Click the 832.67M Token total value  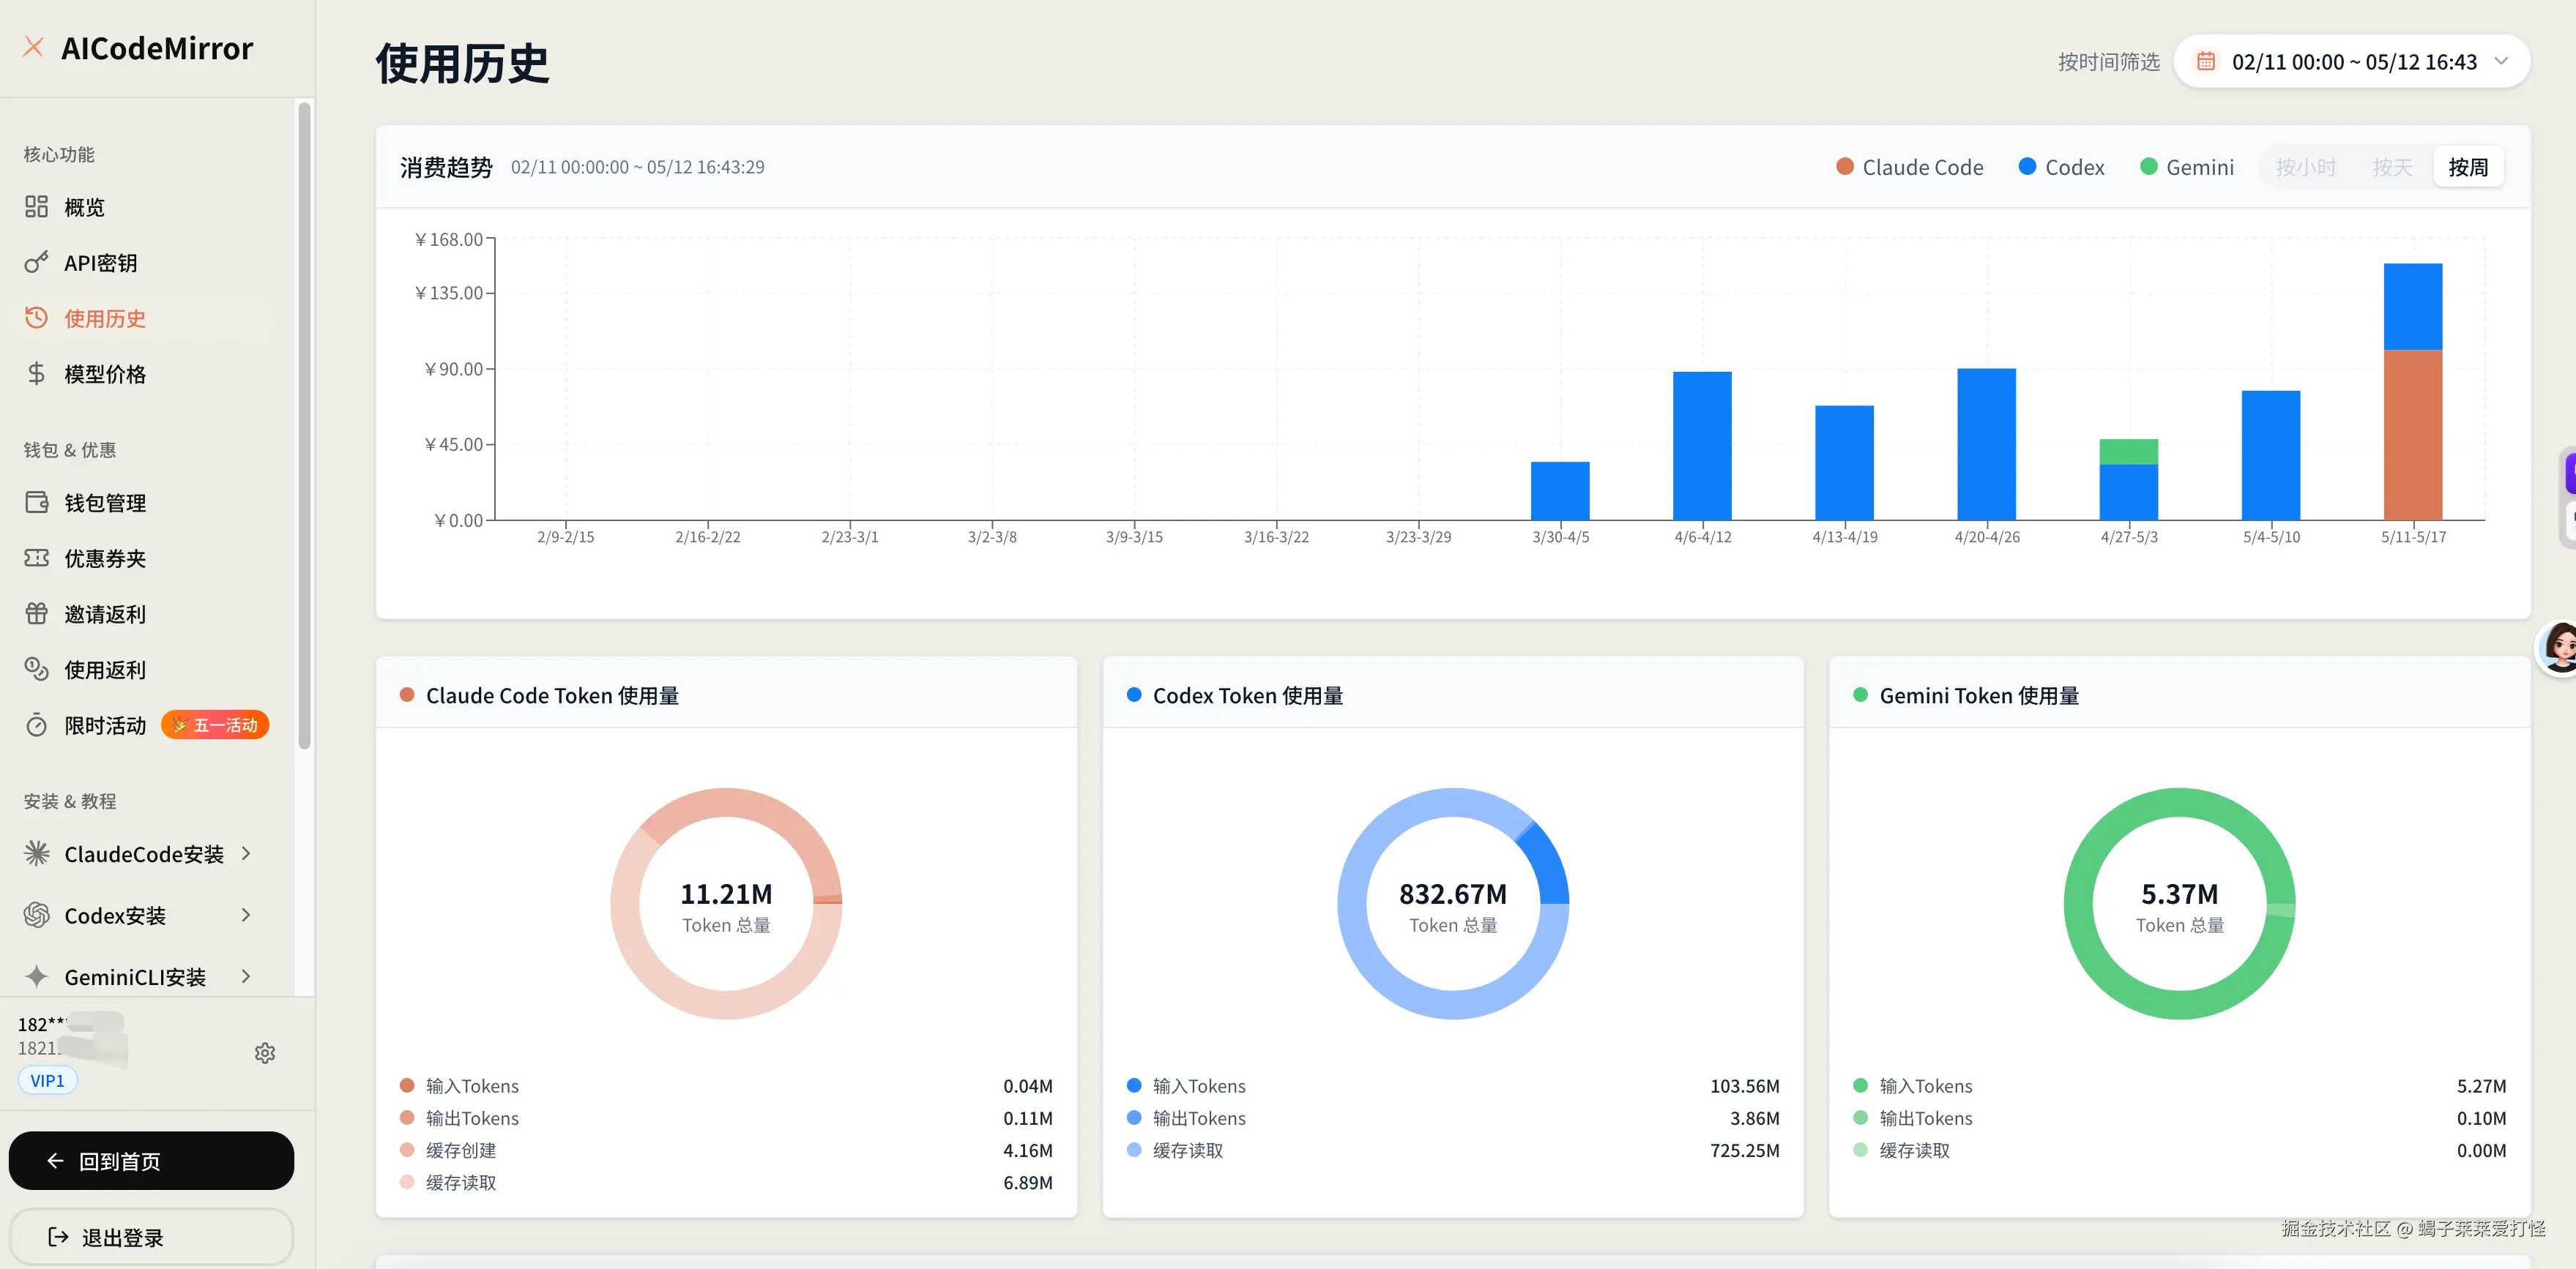click(1453, 894)
